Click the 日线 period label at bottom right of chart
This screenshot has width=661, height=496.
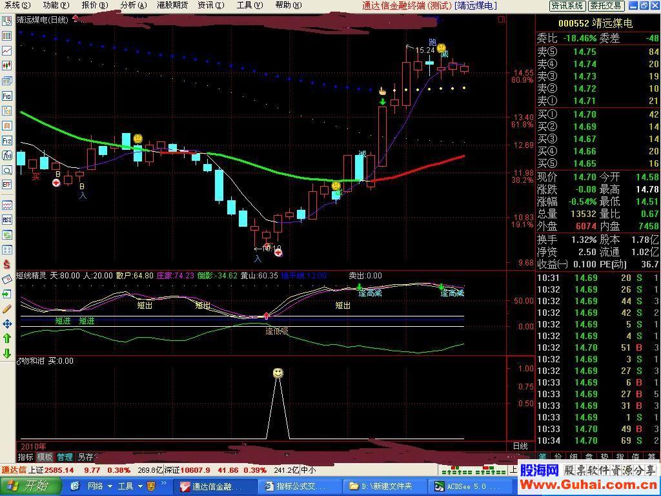coord(520,446)
